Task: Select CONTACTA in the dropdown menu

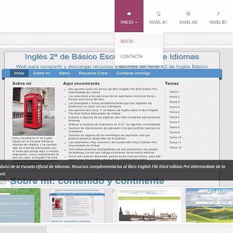Action: [132, 56]
